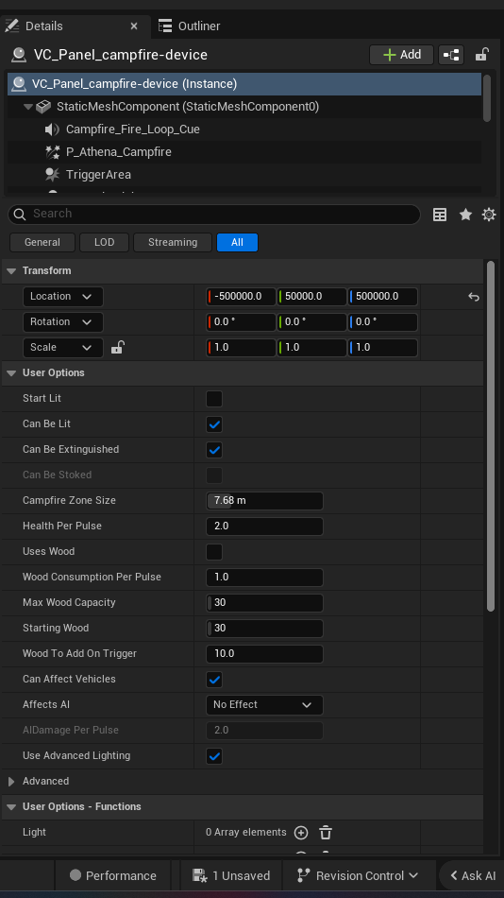Toggle Can Be Extinguished checkbox
This screenshot has width=504, height=898.
coord(214,450)
